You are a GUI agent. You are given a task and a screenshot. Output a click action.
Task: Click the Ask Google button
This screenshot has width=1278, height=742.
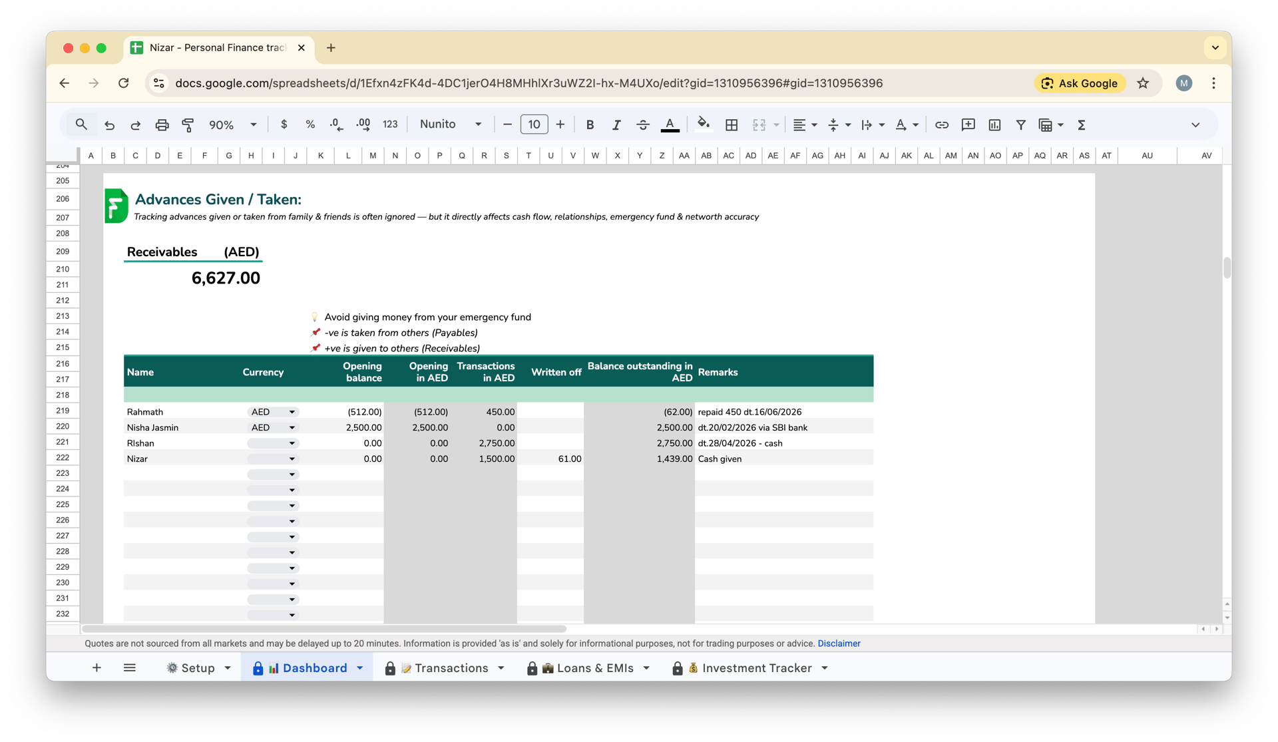click(x=1080, y=83)
